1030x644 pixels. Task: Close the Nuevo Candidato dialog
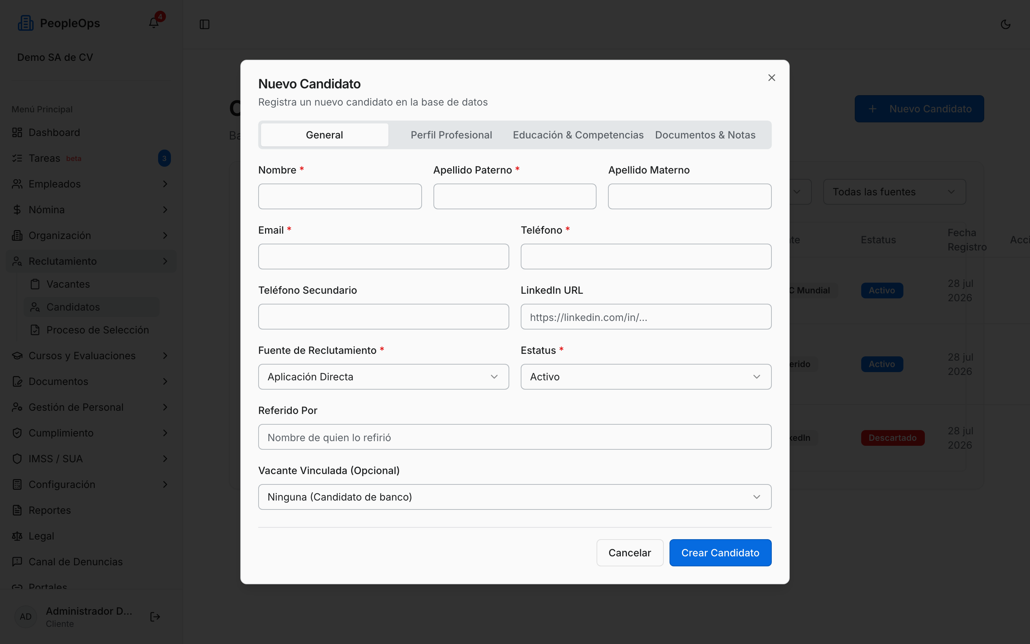pyautogui.click(x=771, y=78)
